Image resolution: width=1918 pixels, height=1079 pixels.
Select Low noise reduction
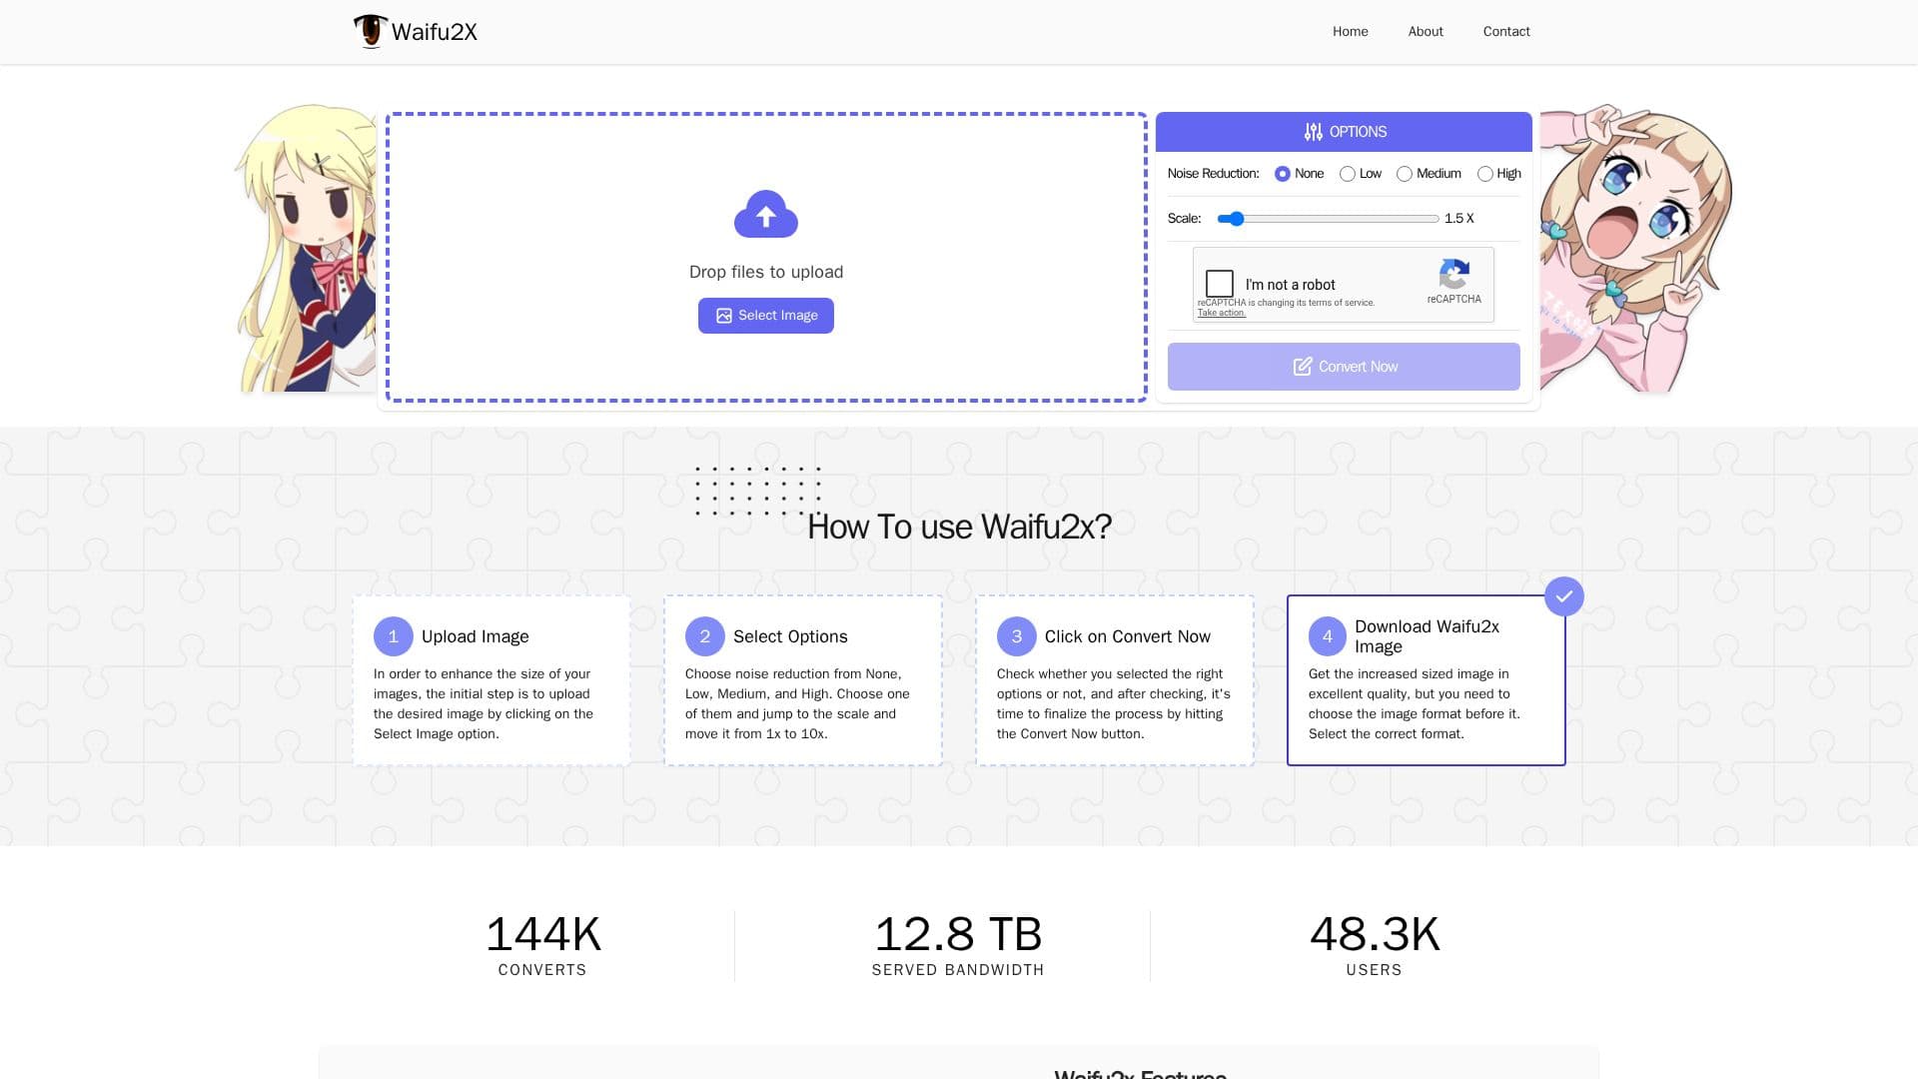coord(1348,174)
